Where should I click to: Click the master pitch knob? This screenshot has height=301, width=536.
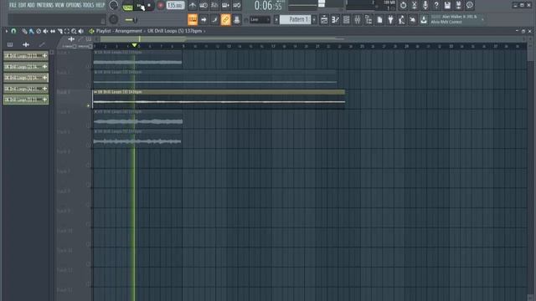tap(114, 19)
